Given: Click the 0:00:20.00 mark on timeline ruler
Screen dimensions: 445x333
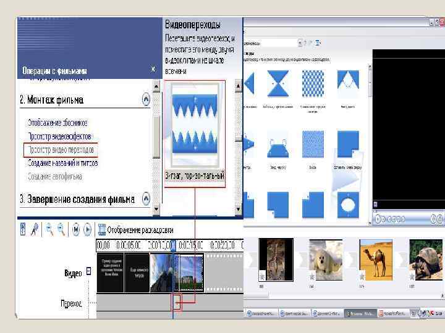Looking at the screenshot, I should click(222, 245).
